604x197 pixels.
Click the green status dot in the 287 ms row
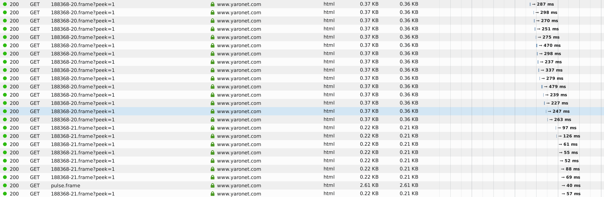pyautogui.click(x=5, y=4)
